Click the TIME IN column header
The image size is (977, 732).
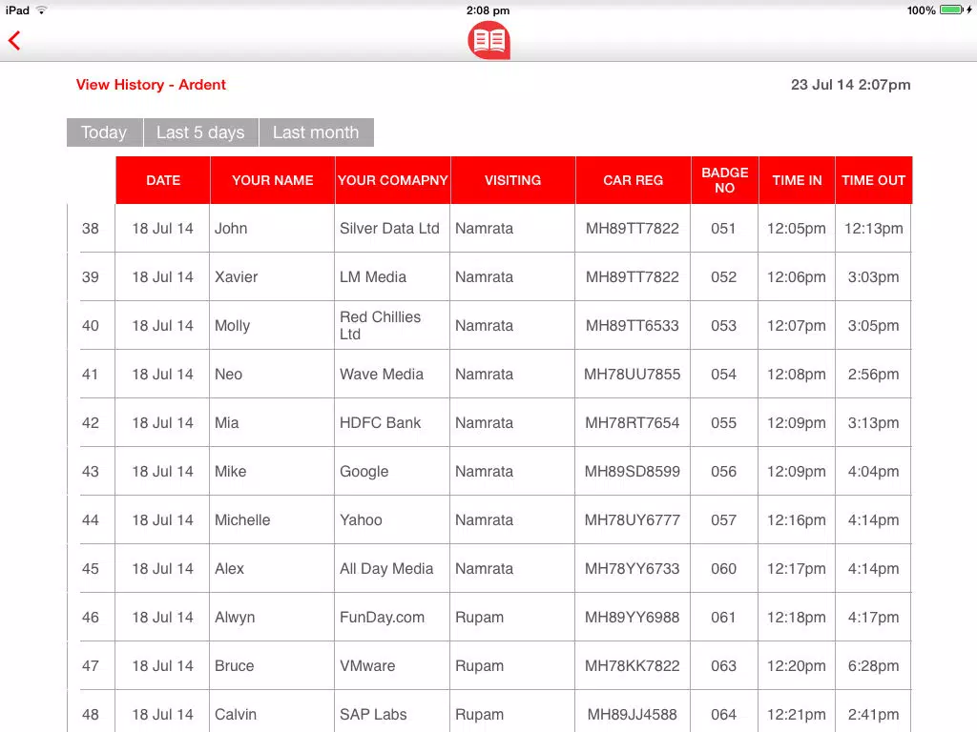(x=797, y=180)
